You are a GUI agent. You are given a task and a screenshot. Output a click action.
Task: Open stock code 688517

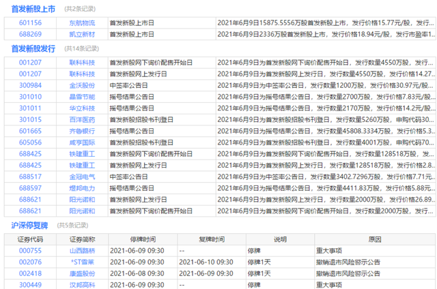[30, 177]
